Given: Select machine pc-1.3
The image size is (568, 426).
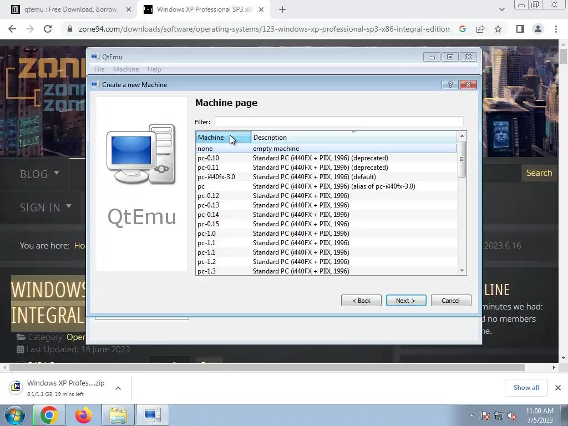Looking at the screenshot, I should [x=326, y=271].
